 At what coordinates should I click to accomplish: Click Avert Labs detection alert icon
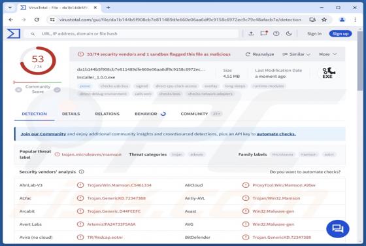coord(80,224)
